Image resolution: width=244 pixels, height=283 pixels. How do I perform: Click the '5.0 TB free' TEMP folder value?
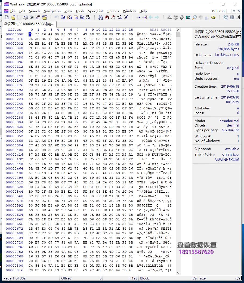[230, 155]
